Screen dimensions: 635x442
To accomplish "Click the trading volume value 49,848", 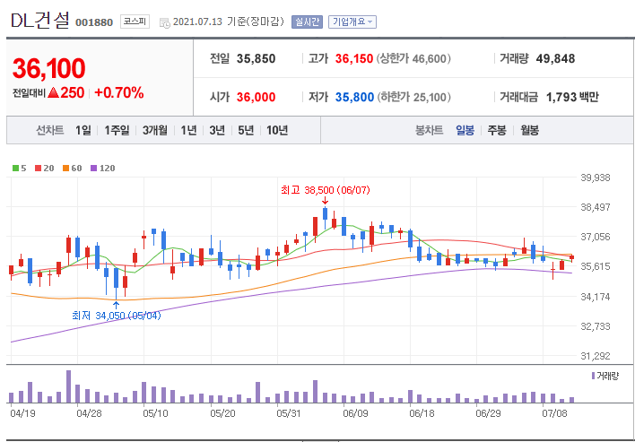I will click(555, 58).
